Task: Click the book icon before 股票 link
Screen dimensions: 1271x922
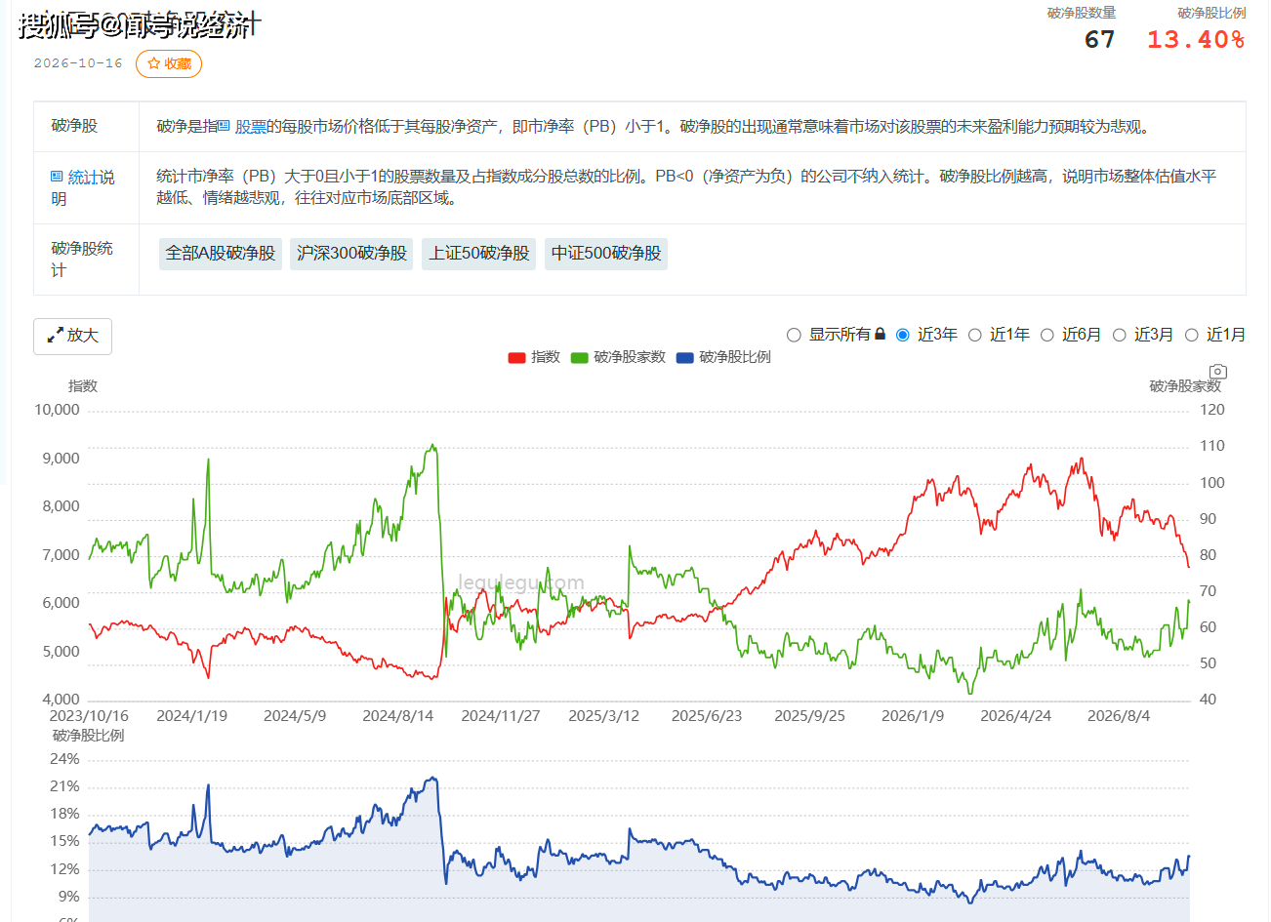Action: point(224,126)
